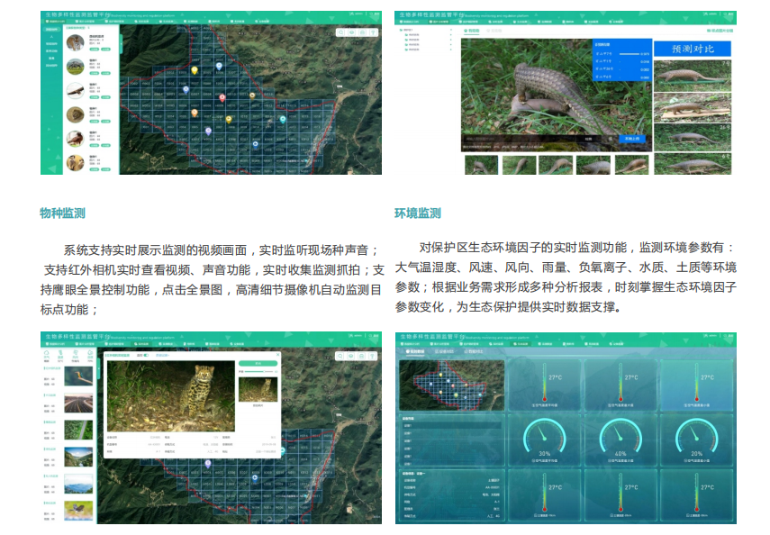Switch to the second tab above pangolin image
Viewport: 770px width, 535px height.
(x=494, y=31)
